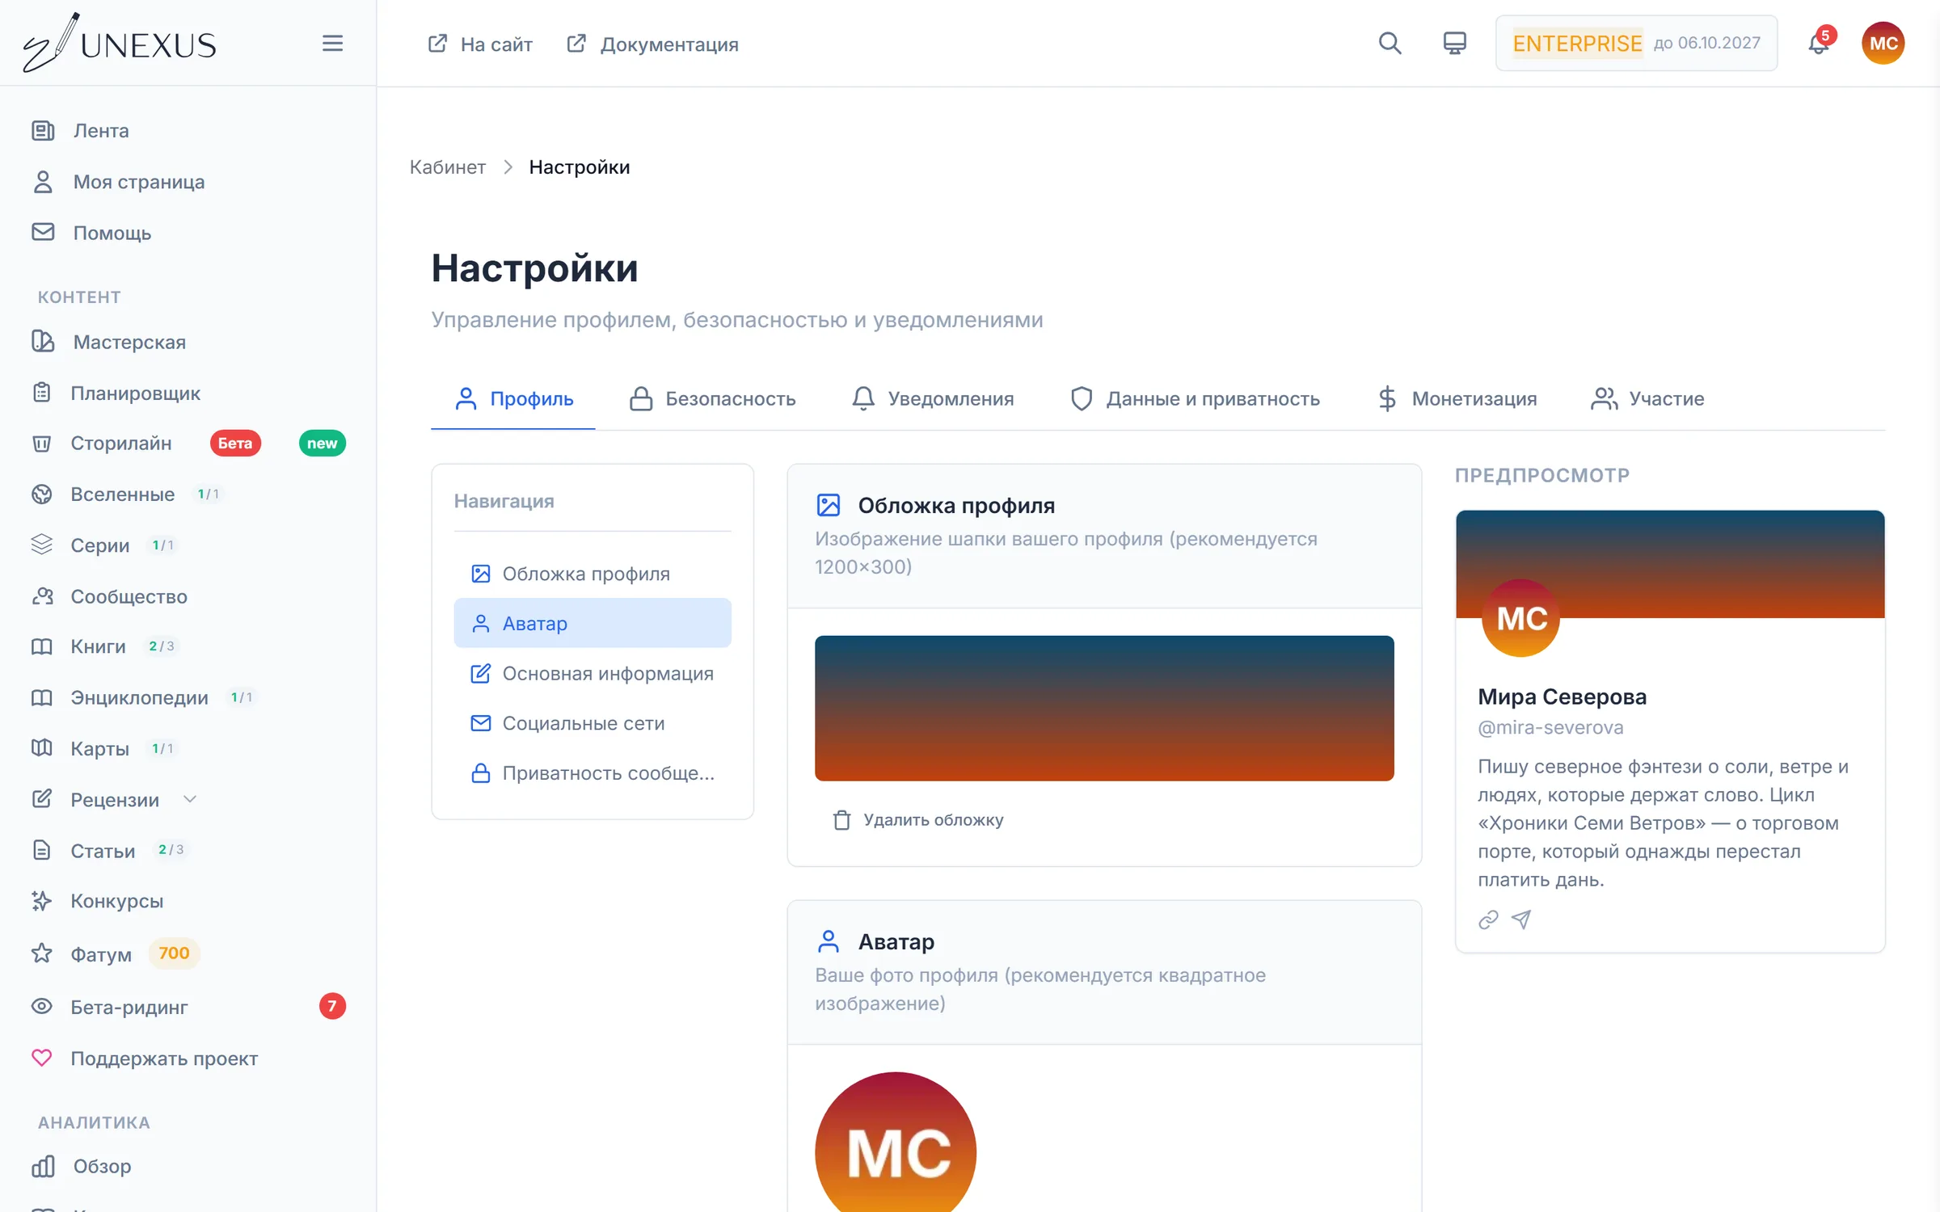The height and width of the screenshot is (1212, 1940).
Task: Click the Бета-ридинг eye icon
Action: click(x=42, y=1007)
